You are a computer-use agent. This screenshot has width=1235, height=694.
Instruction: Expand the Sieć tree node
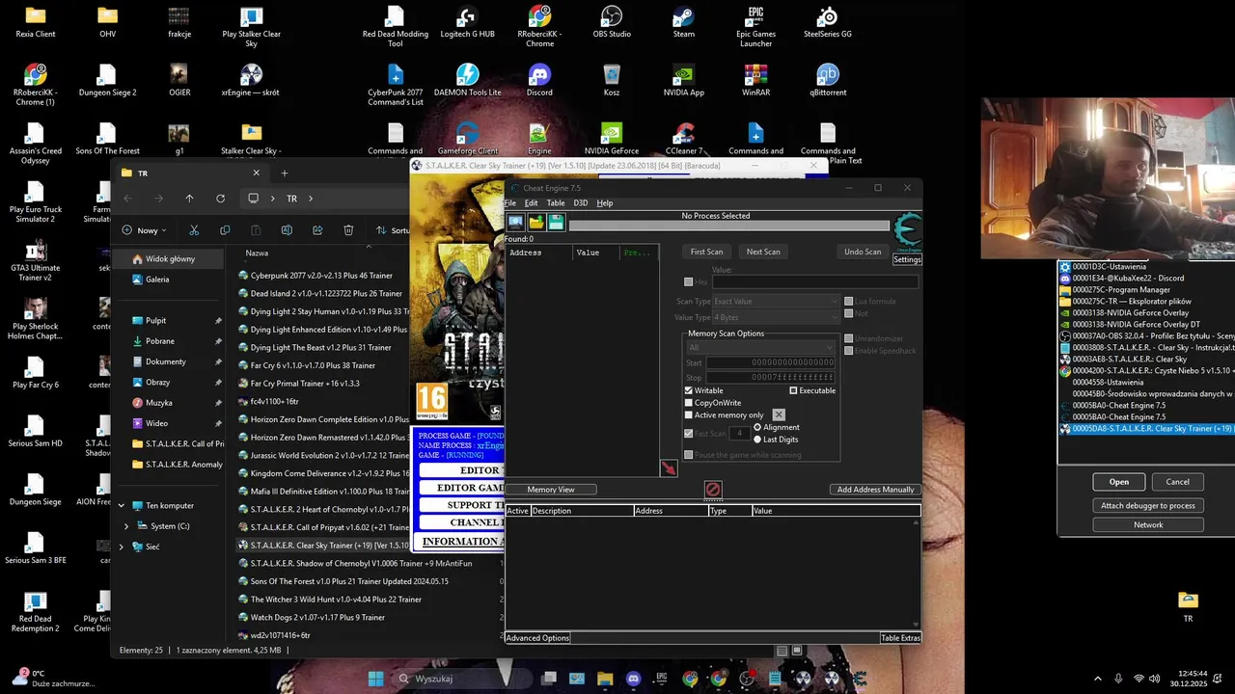pyautogui.click(x=122, y=547)
